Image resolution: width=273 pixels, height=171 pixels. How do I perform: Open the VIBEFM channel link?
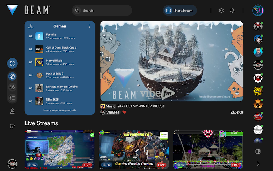(111, 112)
